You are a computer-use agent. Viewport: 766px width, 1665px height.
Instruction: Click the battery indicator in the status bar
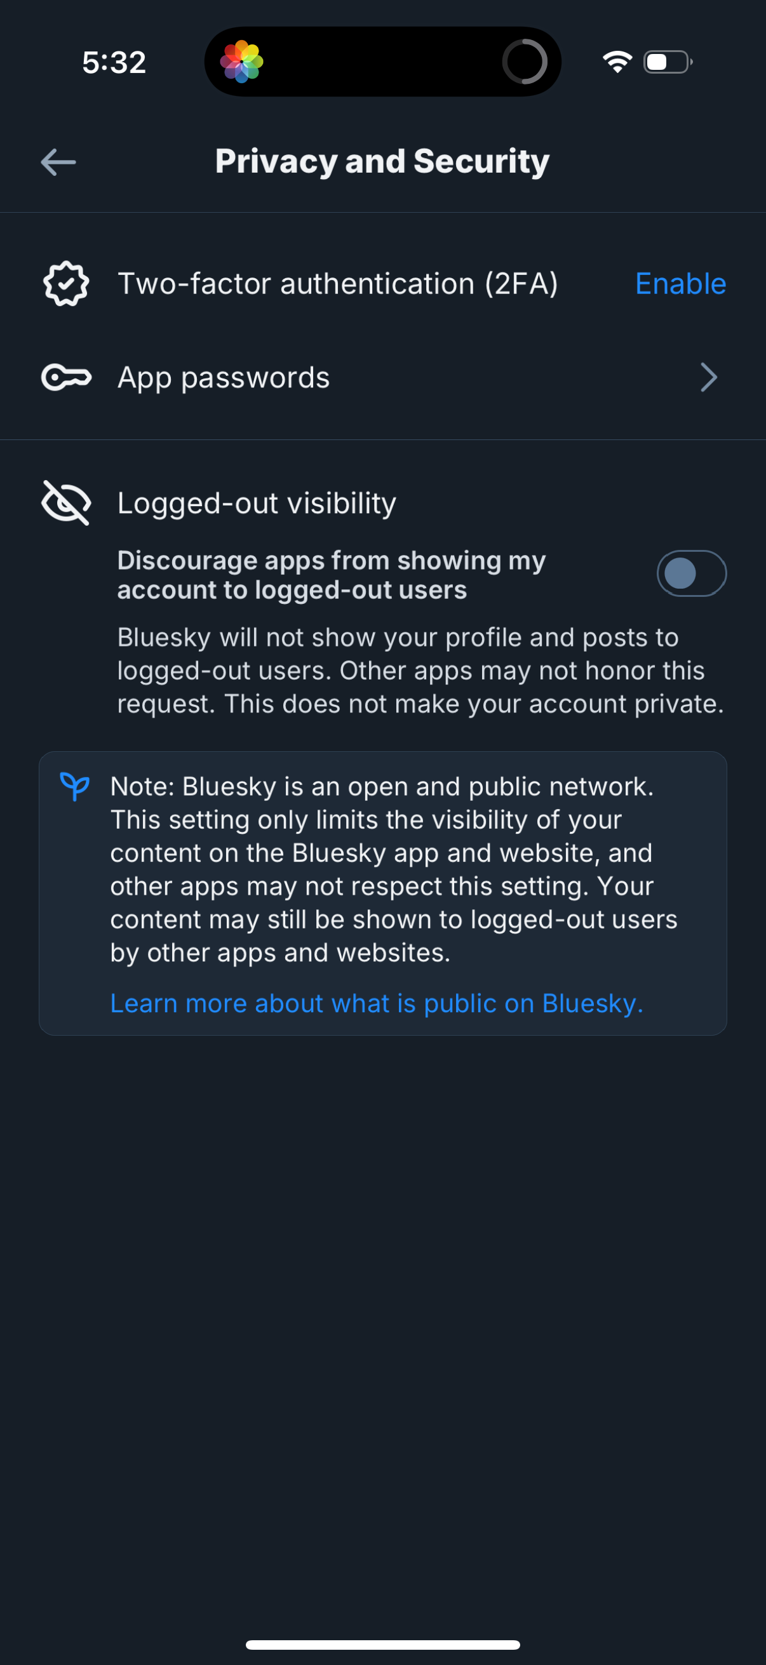(x=667, y=62)
